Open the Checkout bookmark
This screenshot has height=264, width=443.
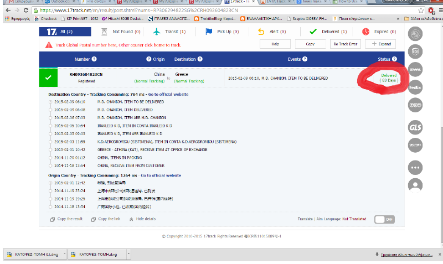45,19
